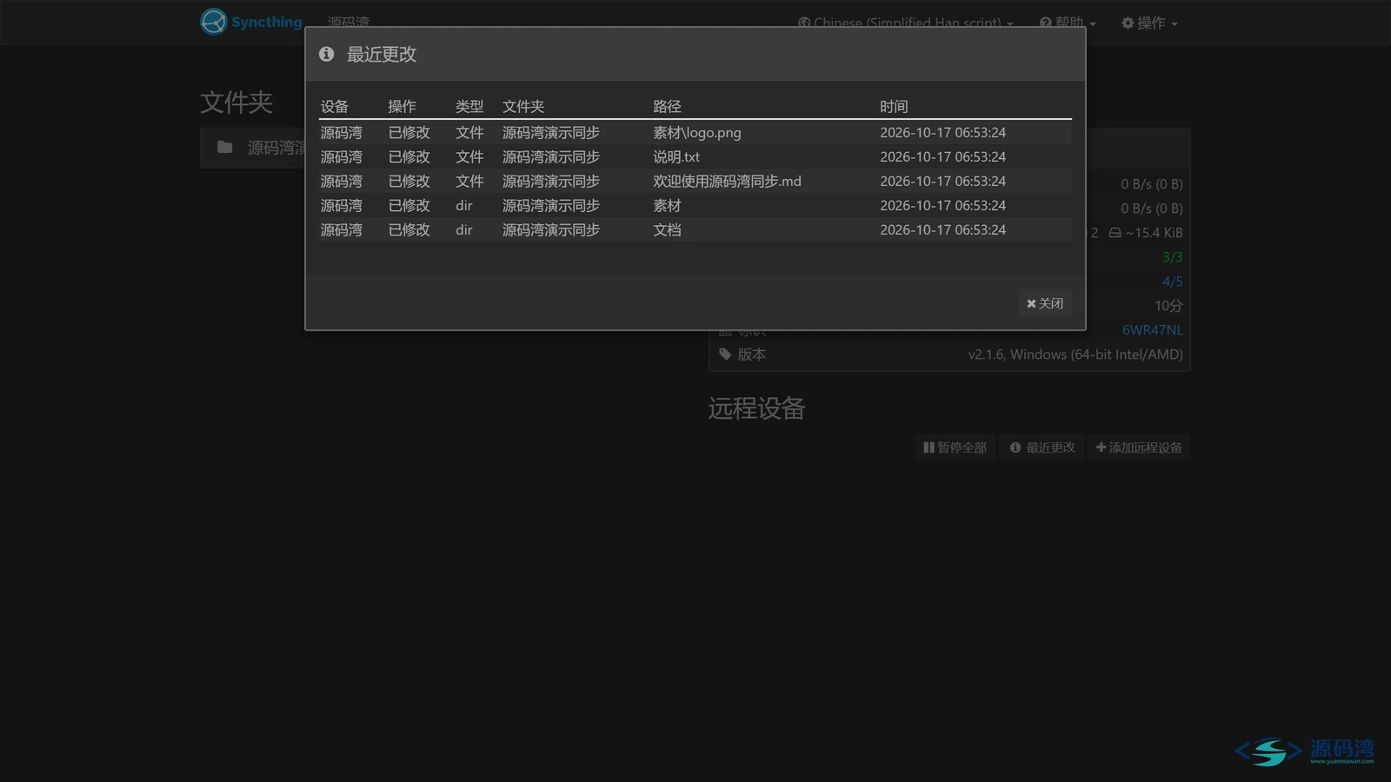Select path 欢迎使用源码湾同步.md
1391x782 pixels.
coord(727,182)
